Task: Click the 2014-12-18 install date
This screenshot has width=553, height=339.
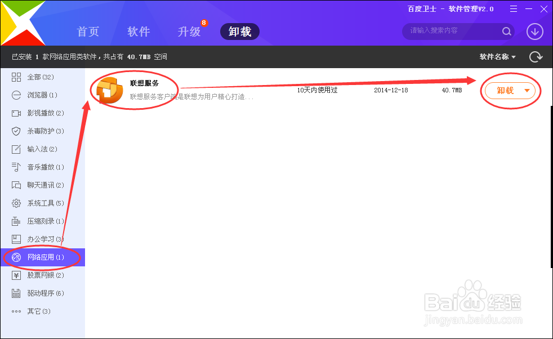Action: (x=391, y=90)
